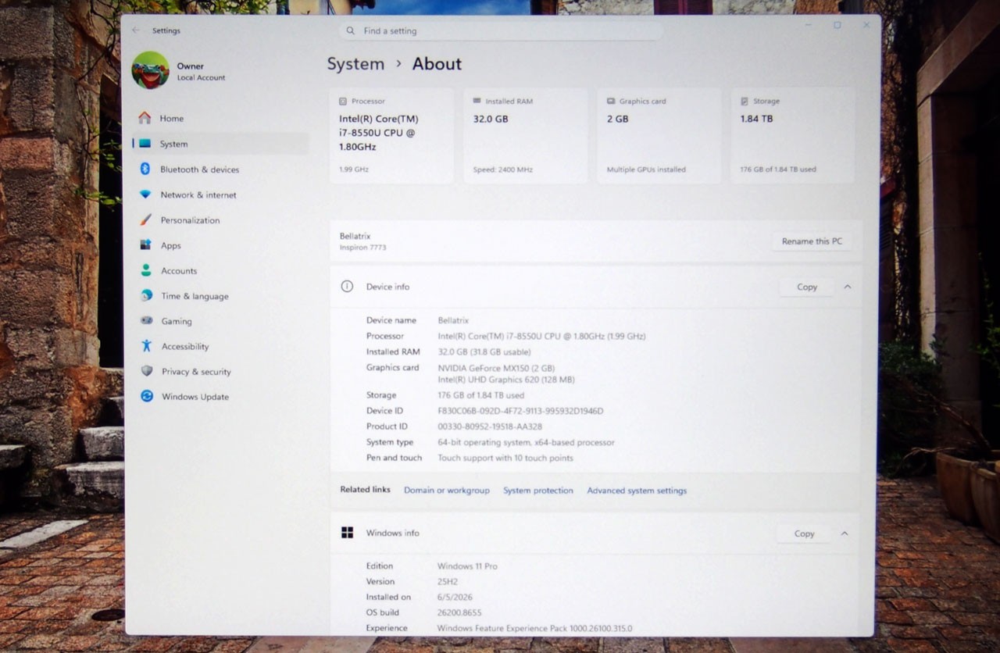Click the Bluetooth & devices icon
Screen dimensions: 1000x653
145,169
